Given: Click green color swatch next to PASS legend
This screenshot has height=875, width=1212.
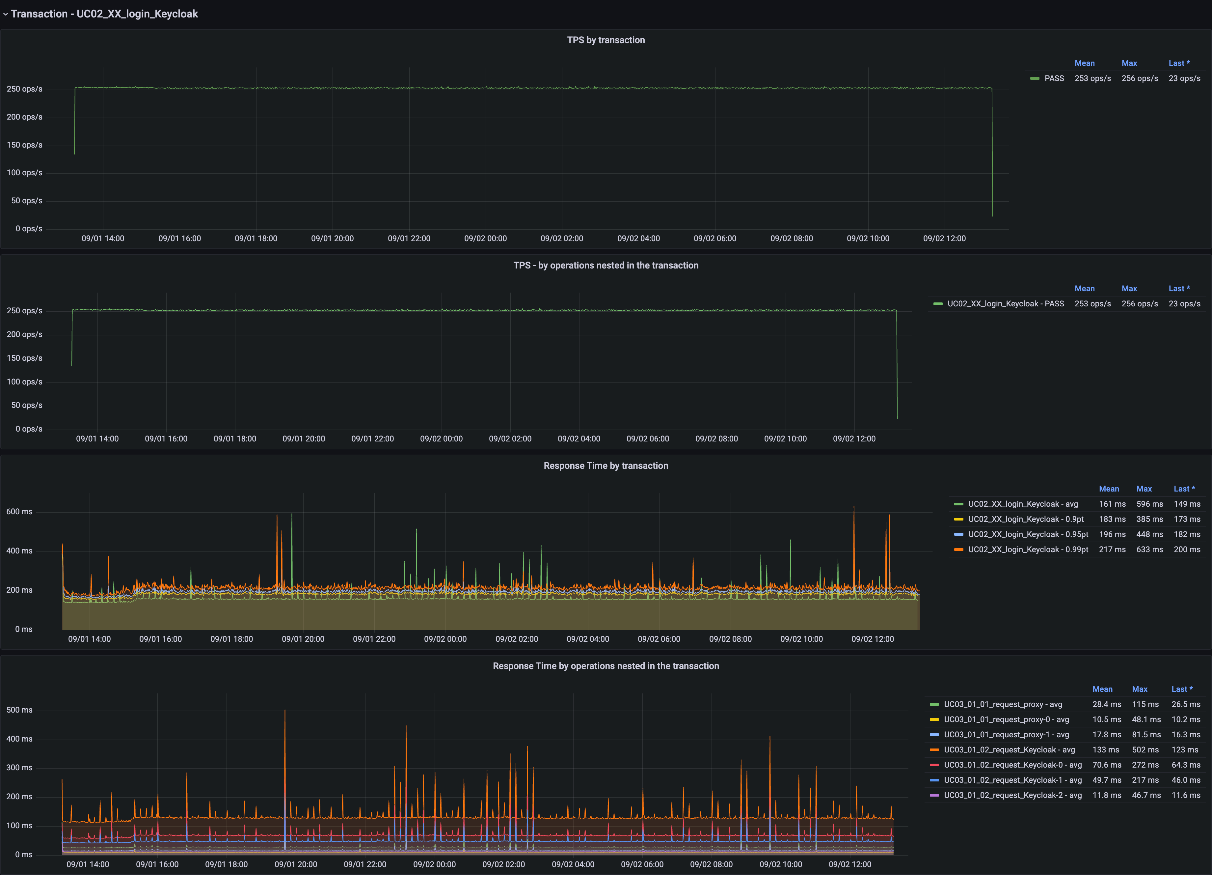Looking at the screenshot, I should point(1035,79).
